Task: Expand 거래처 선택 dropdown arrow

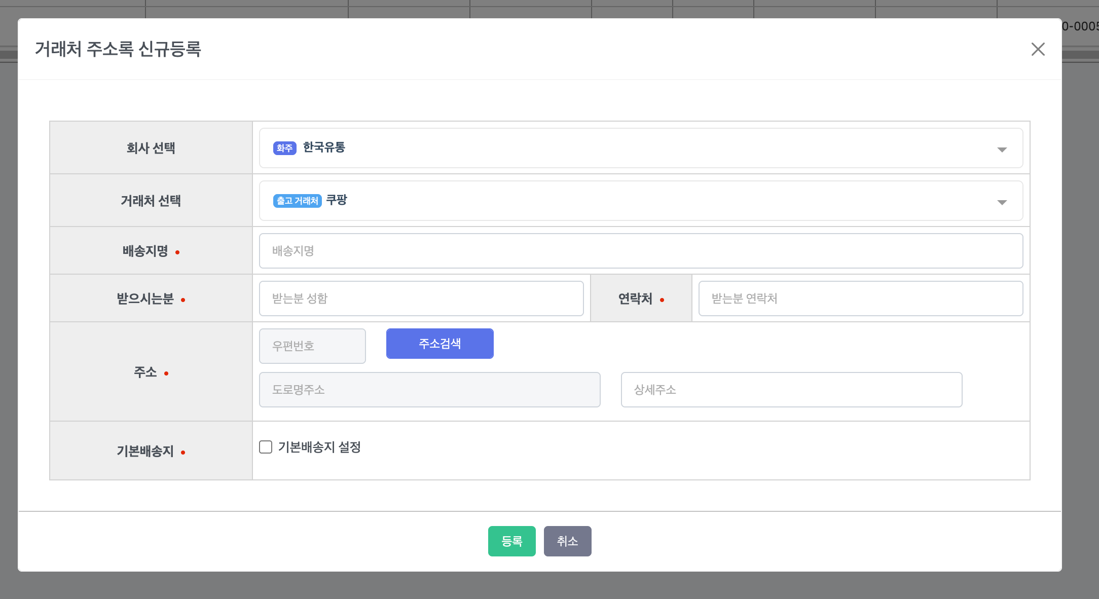Action: click(1002, 202)
